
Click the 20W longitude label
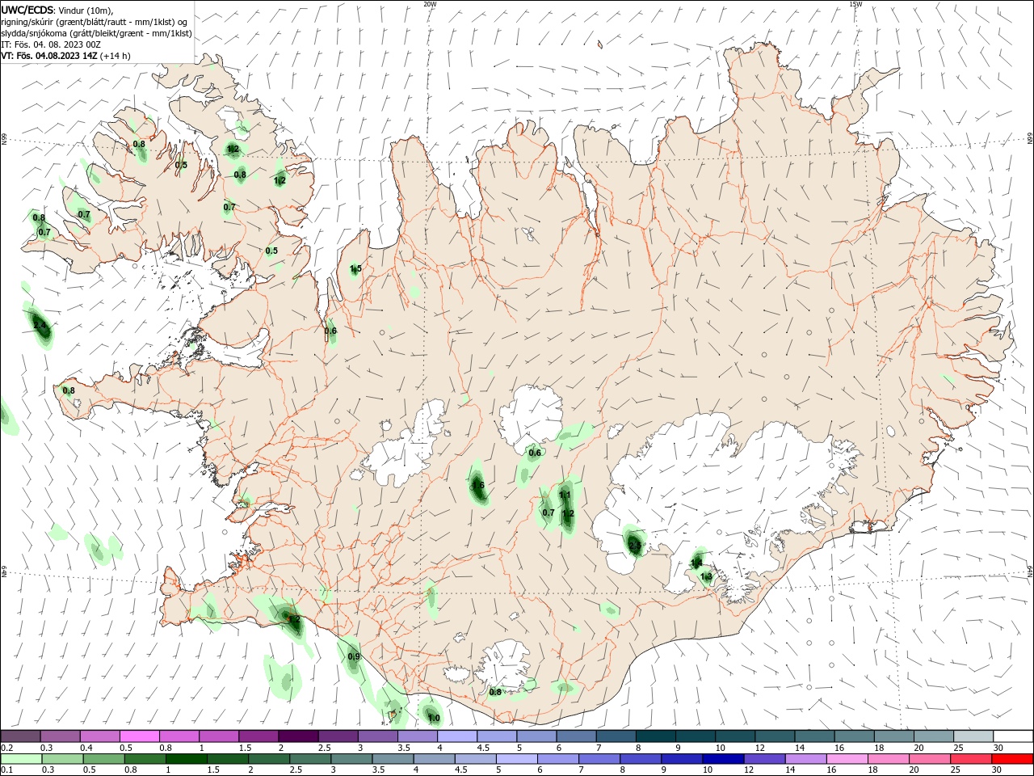coord(430,4)
